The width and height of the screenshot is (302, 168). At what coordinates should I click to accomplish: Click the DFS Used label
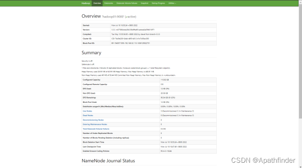pos(87,89)
